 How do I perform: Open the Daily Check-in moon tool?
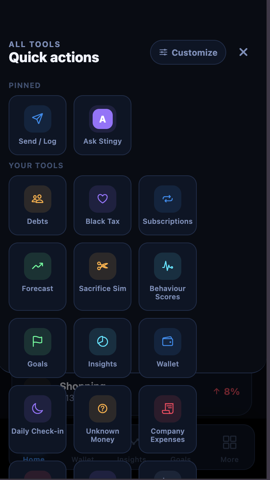tap(37, 419)
